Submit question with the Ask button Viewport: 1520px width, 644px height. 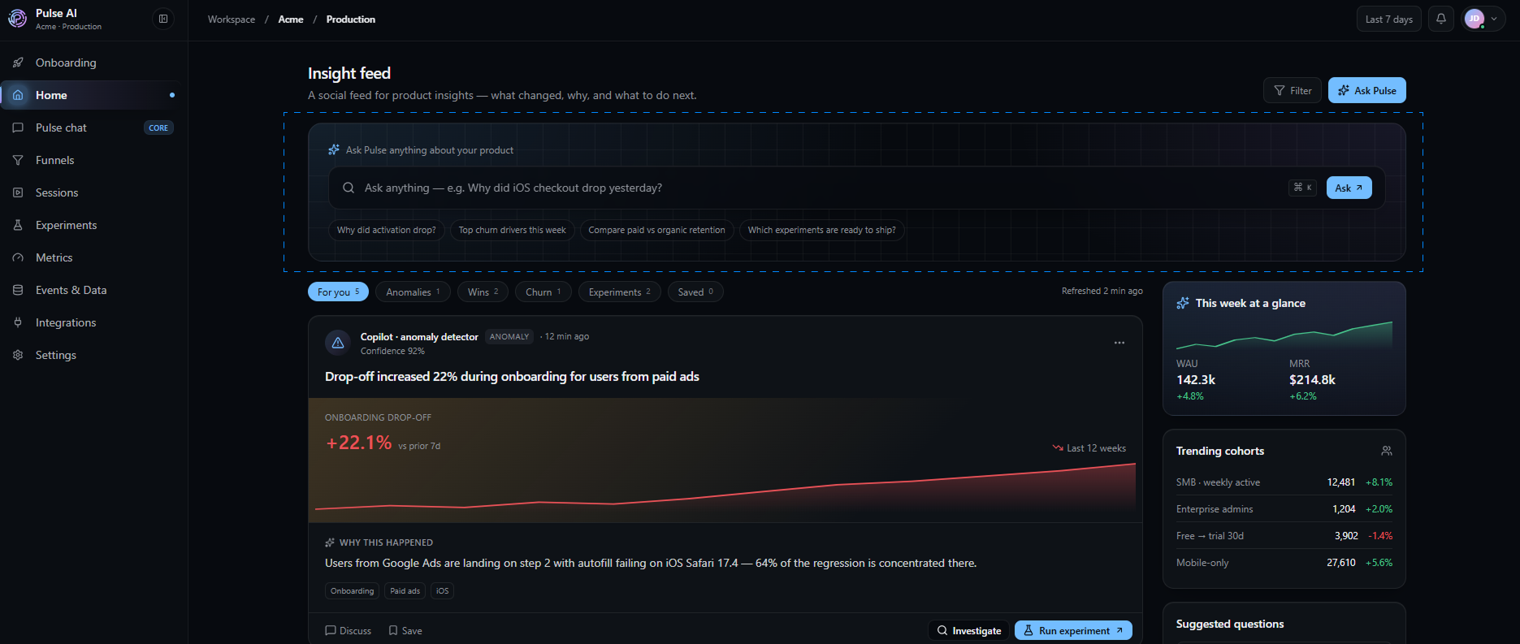pyautogui.click(x=1349, y=188)
